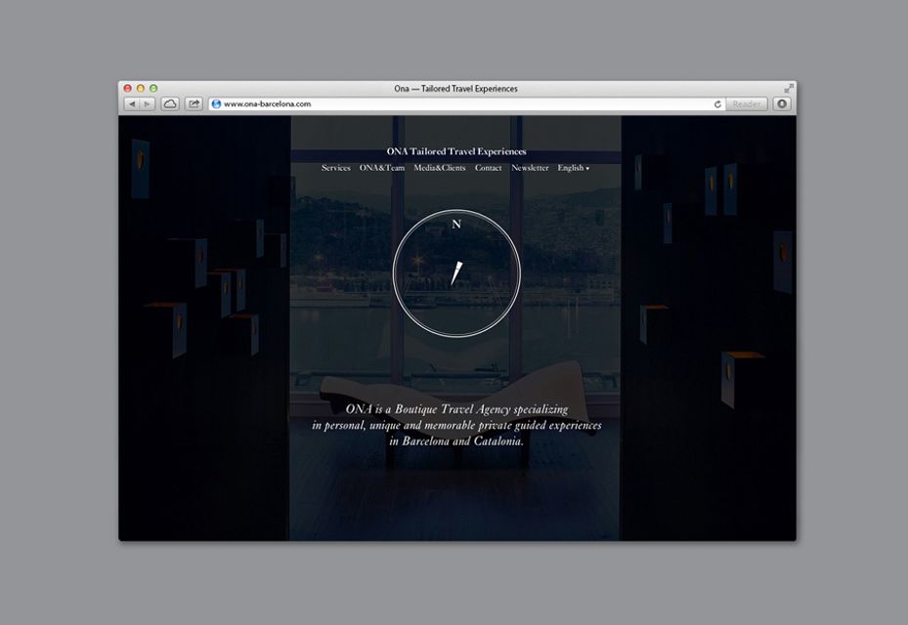
Task: Click the N letter at the compass top
Action: click(x=456, y=224)
